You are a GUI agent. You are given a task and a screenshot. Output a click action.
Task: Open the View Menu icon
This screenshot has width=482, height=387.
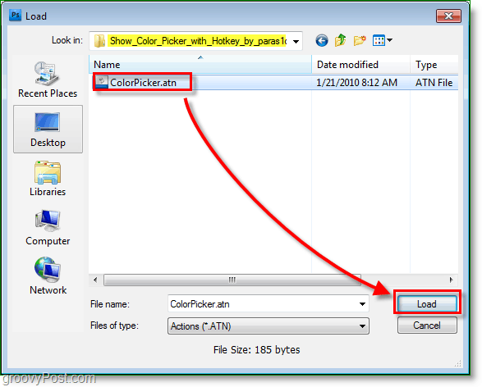point(379,40)
